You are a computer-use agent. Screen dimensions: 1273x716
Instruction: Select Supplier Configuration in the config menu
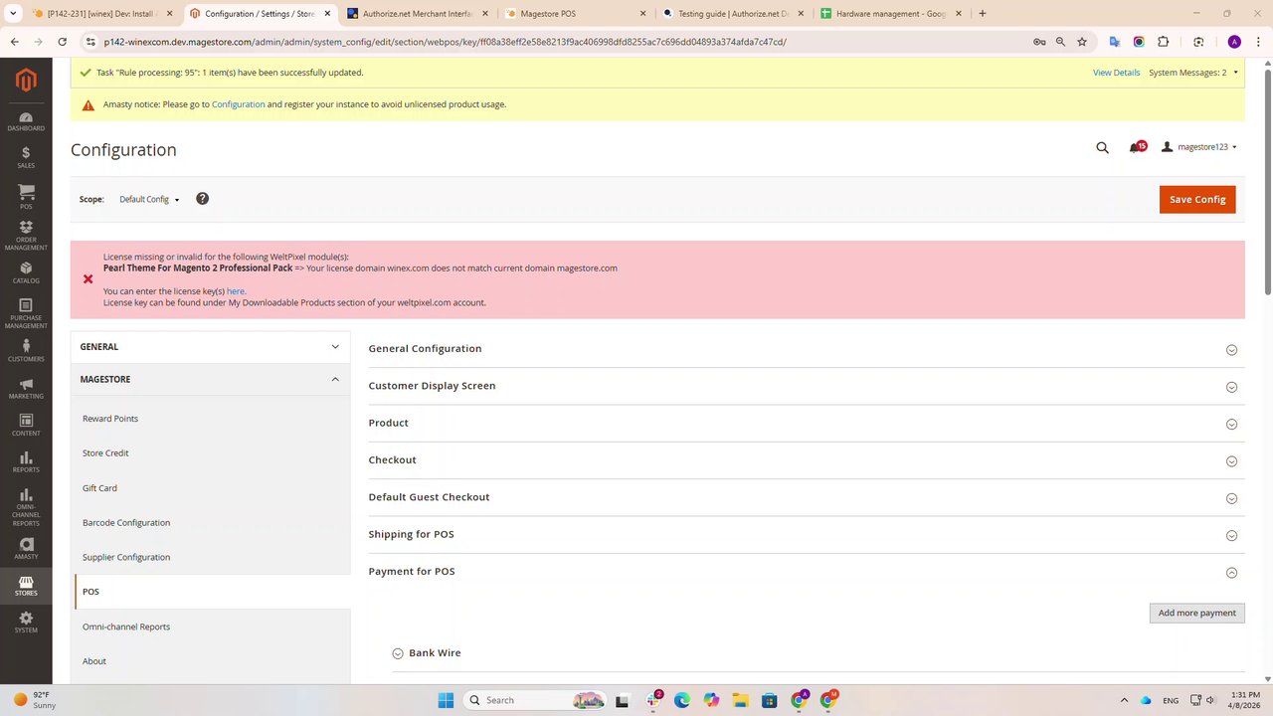click(x=126, y=557)
